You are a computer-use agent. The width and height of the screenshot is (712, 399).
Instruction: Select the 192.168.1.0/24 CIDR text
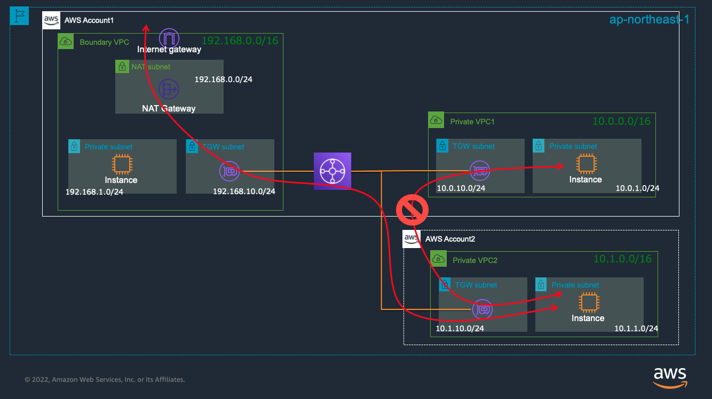click(x=94, y=192)
